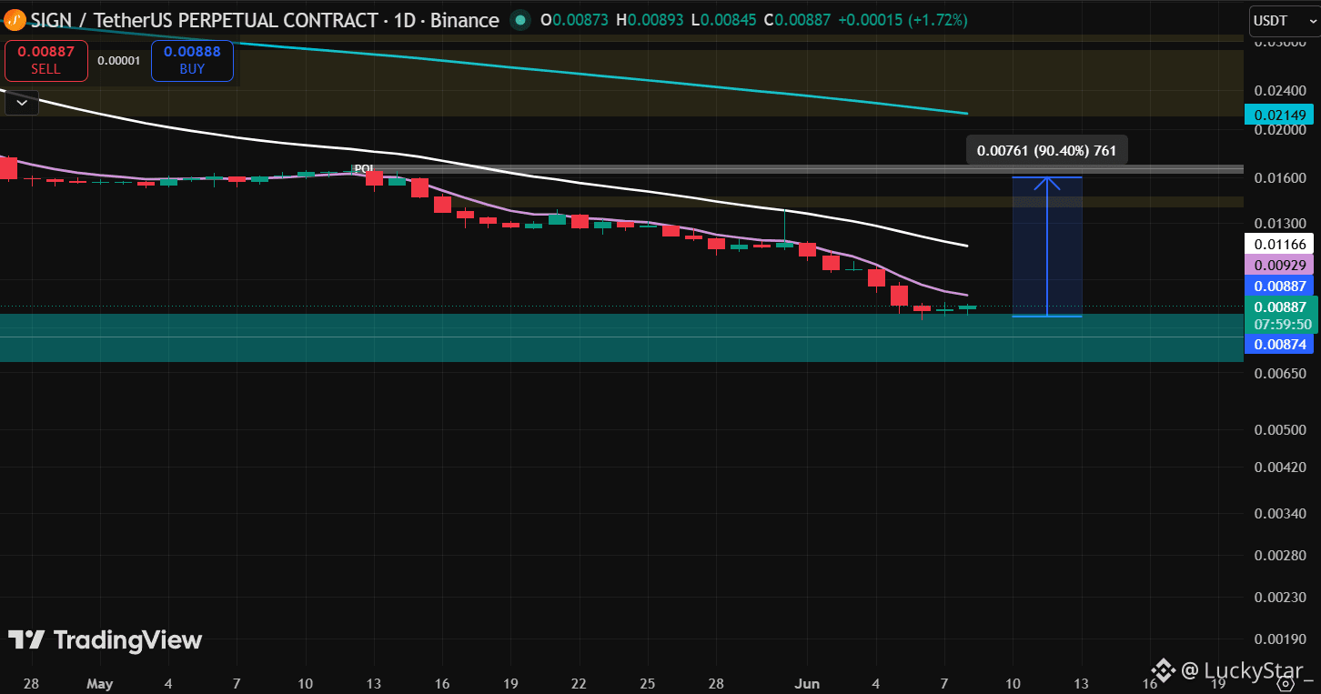Click the blue 0.00874 price tag

click(x=1280, y=344)
